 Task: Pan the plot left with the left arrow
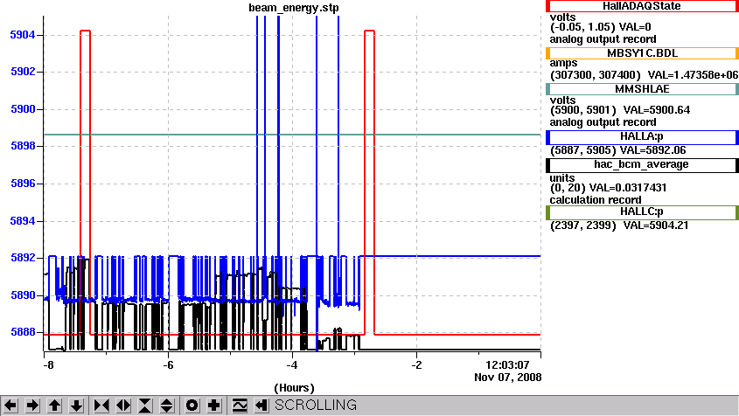click(x=10, y=406)
